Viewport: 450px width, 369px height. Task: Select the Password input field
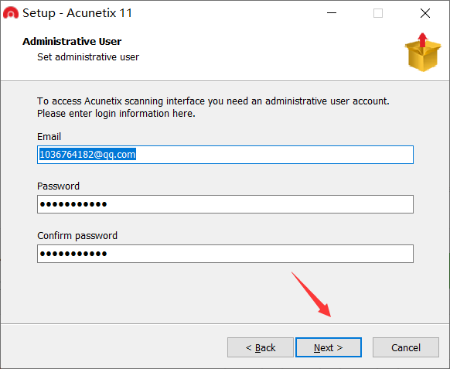click(225, 204)
